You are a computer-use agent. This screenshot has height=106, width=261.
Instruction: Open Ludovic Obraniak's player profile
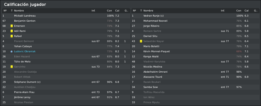pyautogui.click(x=25, y=51)
